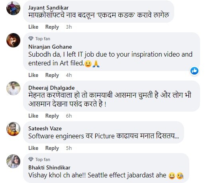Open the Jayant Sandikar name link

click(48, 8)
